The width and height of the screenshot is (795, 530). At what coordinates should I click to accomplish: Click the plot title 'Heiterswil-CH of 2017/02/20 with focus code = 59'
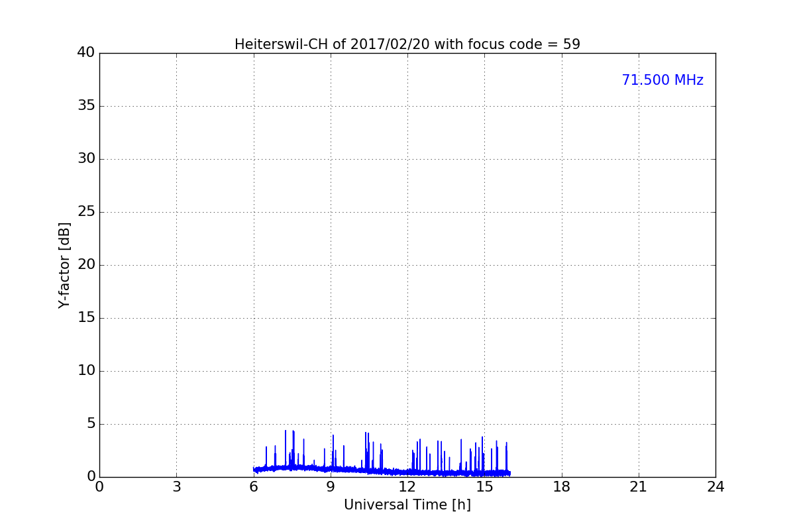407,44
